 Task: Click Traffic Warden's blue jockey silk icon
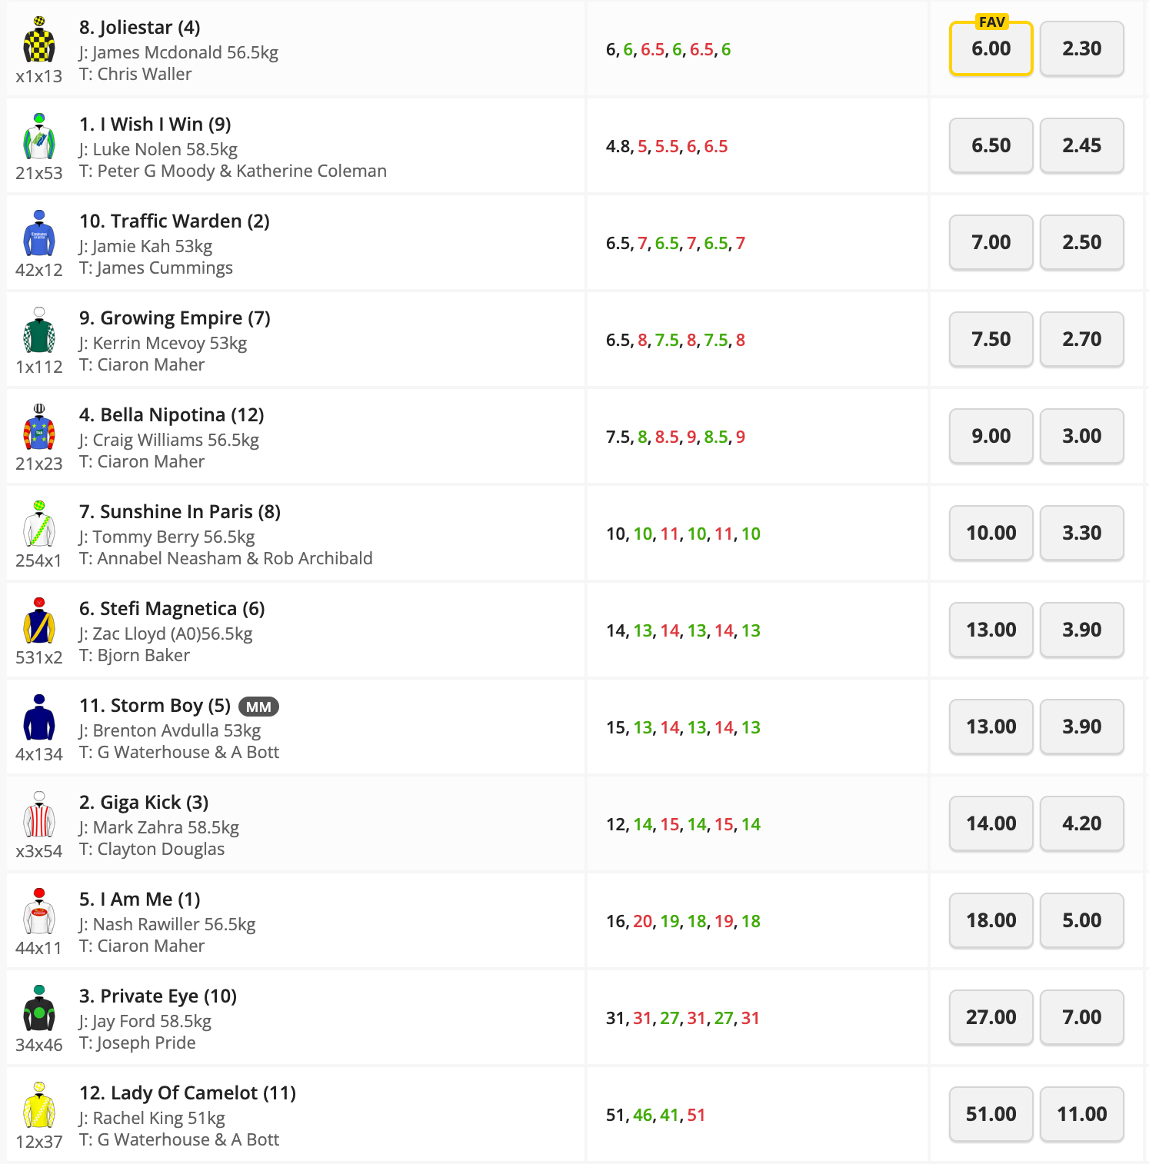tap(39, 234)
